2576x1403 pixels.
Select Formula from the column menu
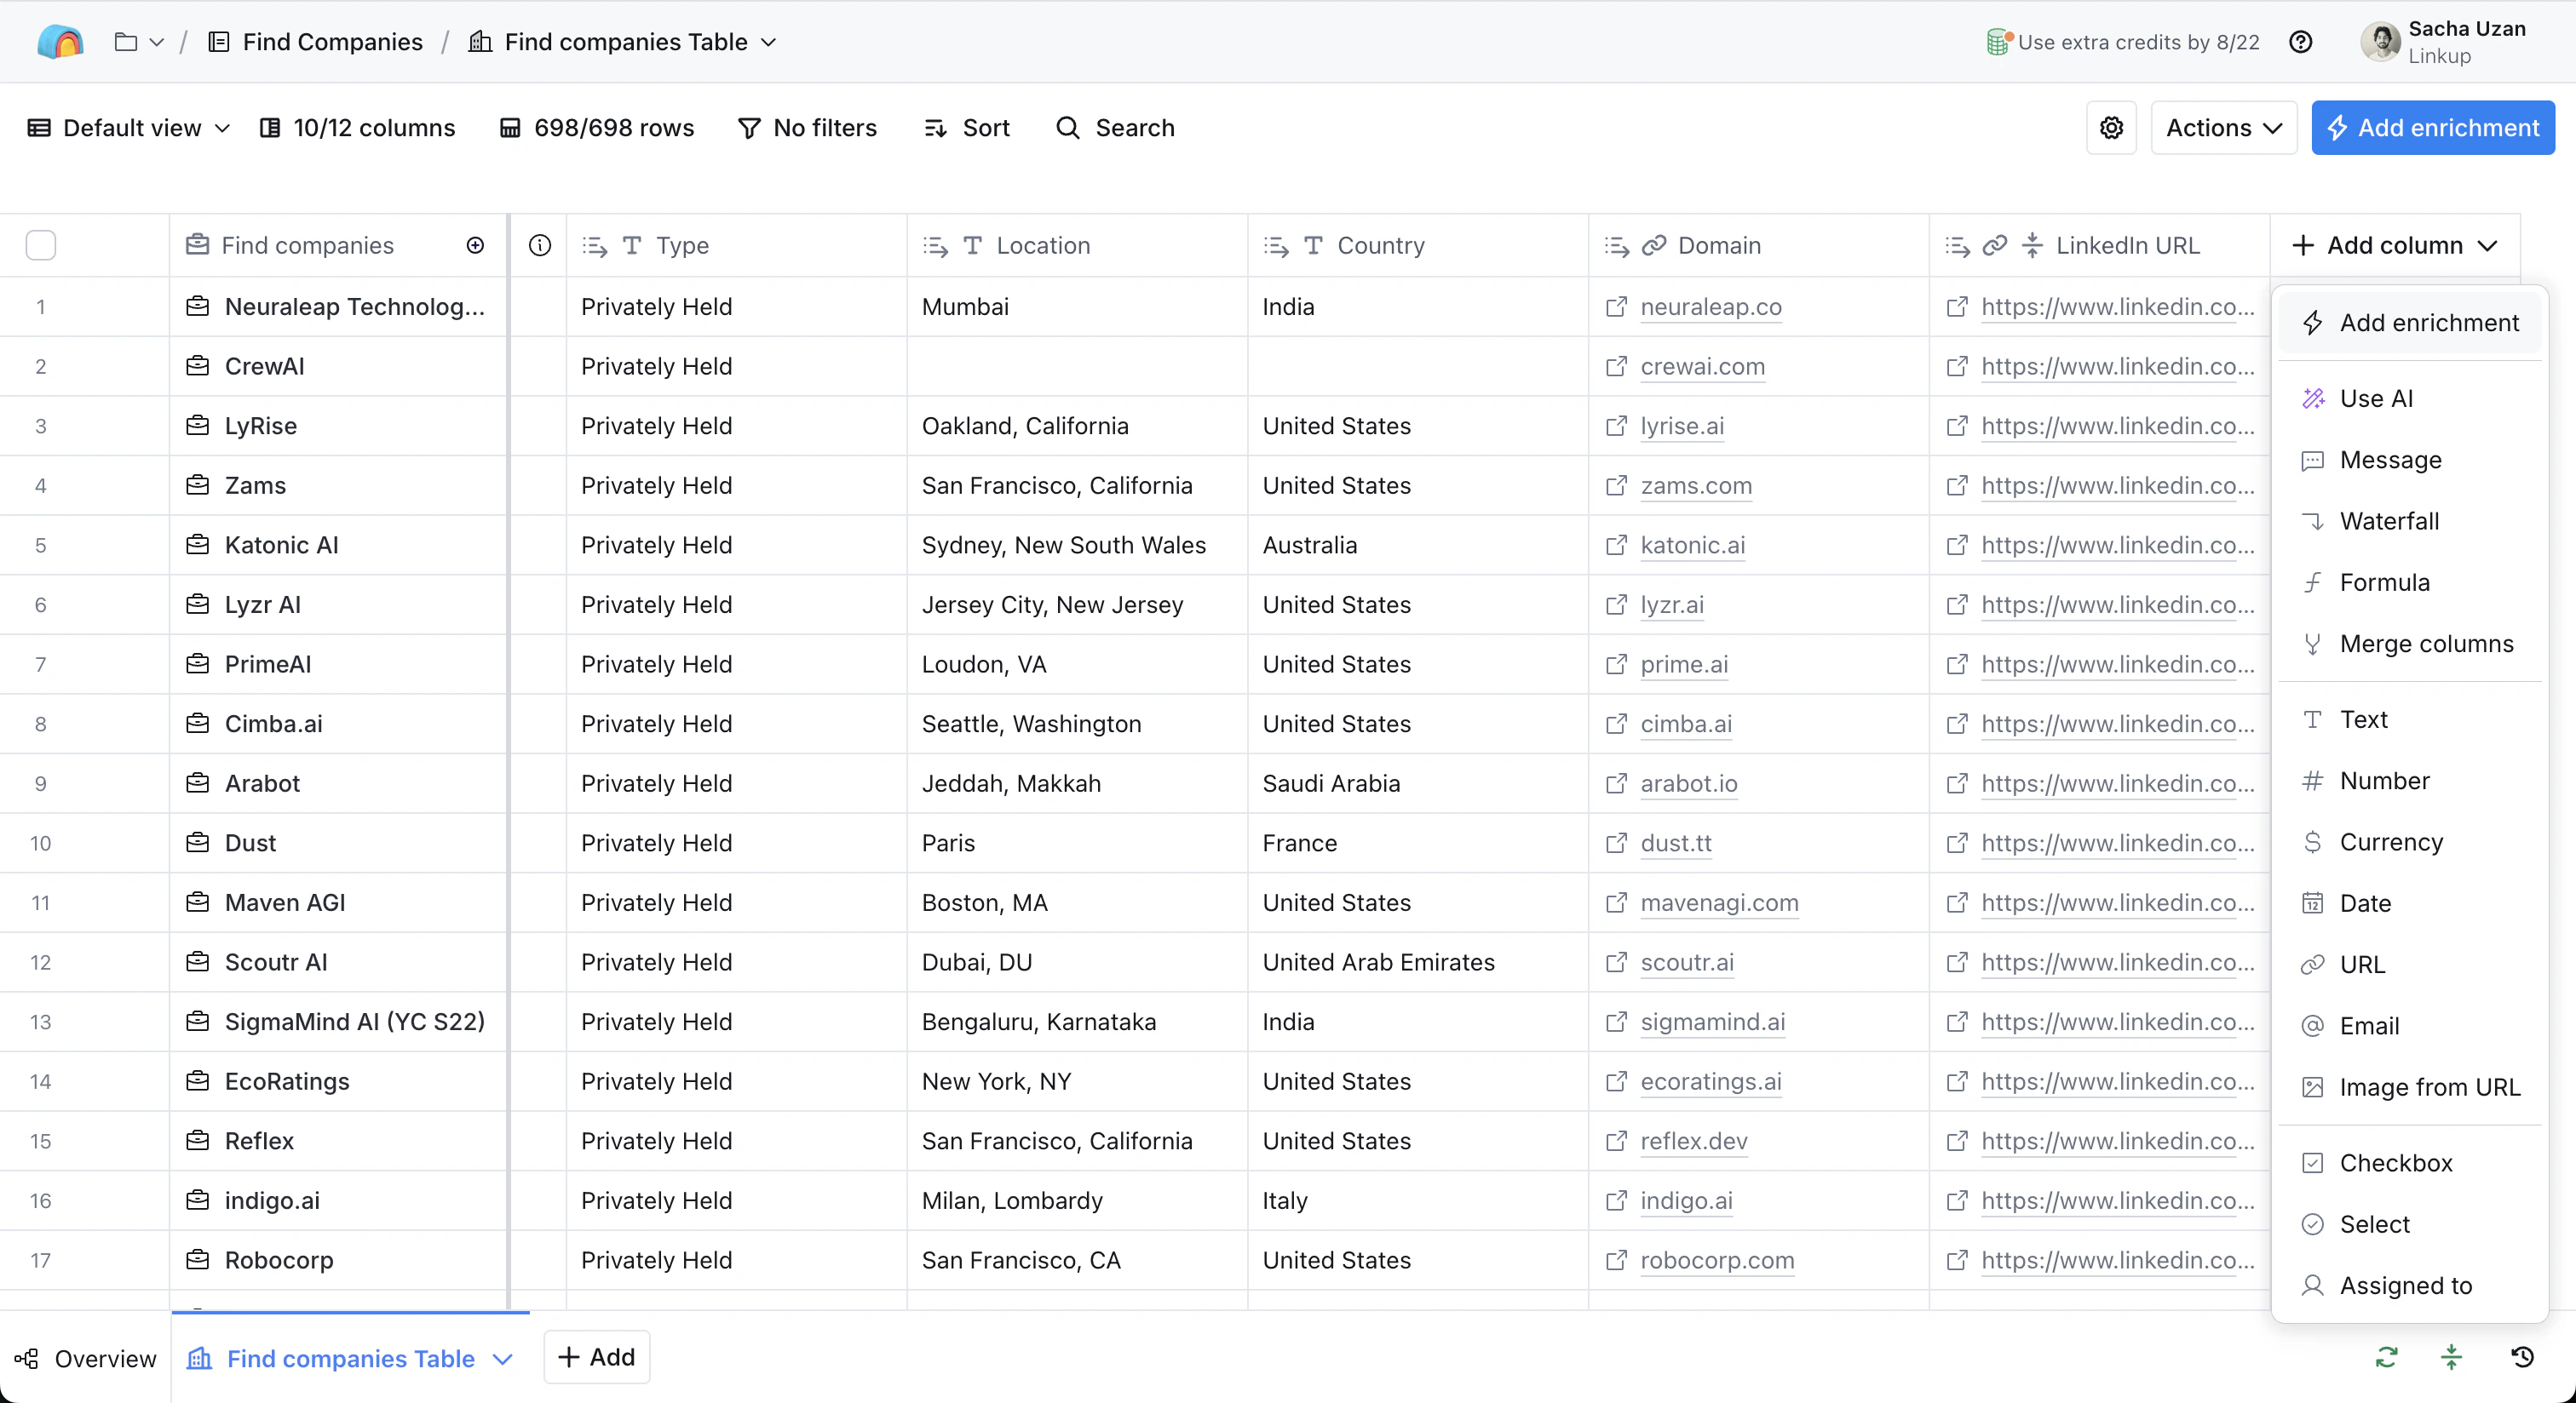tap(2384, 582)
